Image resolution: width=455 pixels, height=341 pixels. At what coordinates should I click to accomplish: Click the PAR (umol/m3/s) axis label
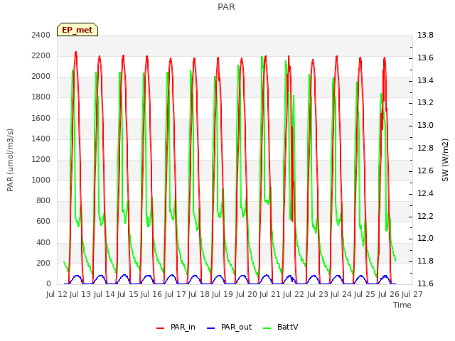tap(10, 160)
